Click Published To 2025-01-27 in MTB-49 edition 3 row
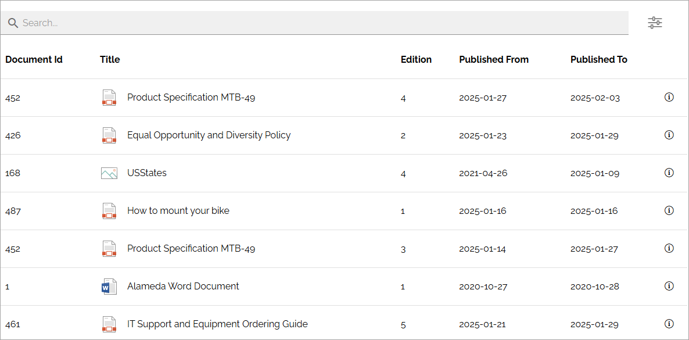The height and width of the screenshot is (340, 689). pos(594,249)
